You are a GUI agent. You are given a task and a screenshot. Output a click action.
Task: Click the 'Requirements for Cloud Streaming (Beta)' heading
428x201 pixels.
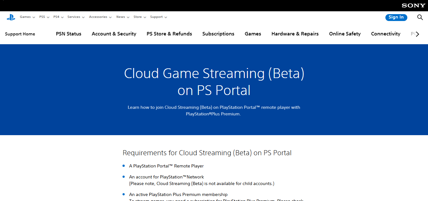pos(207,153)
